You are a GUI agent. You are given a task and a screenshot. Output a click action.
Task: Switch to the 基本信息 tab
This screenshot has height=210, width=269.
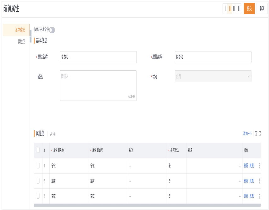(x=20, y=30)
